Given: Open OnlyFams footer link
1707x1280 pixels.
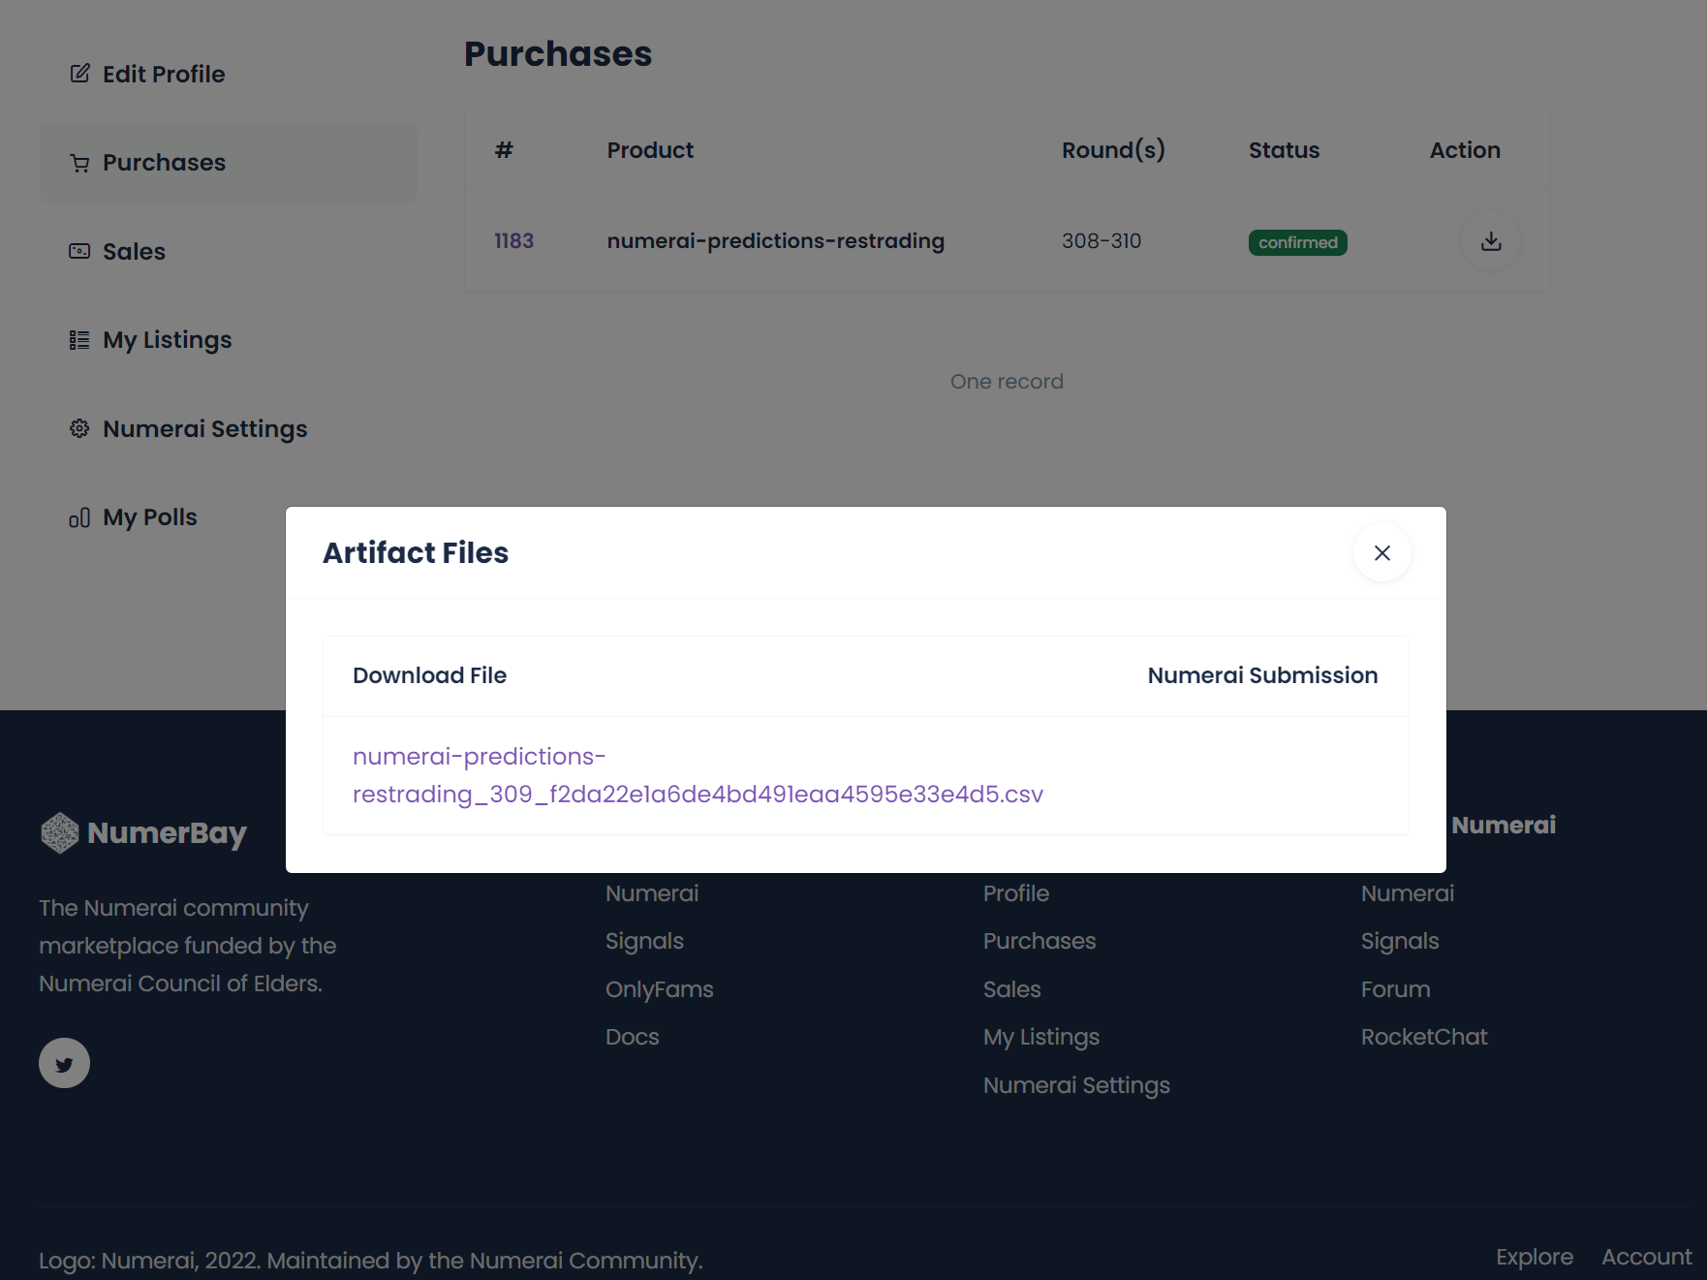Looking at the screenshot, I should (x=659, y=989).
